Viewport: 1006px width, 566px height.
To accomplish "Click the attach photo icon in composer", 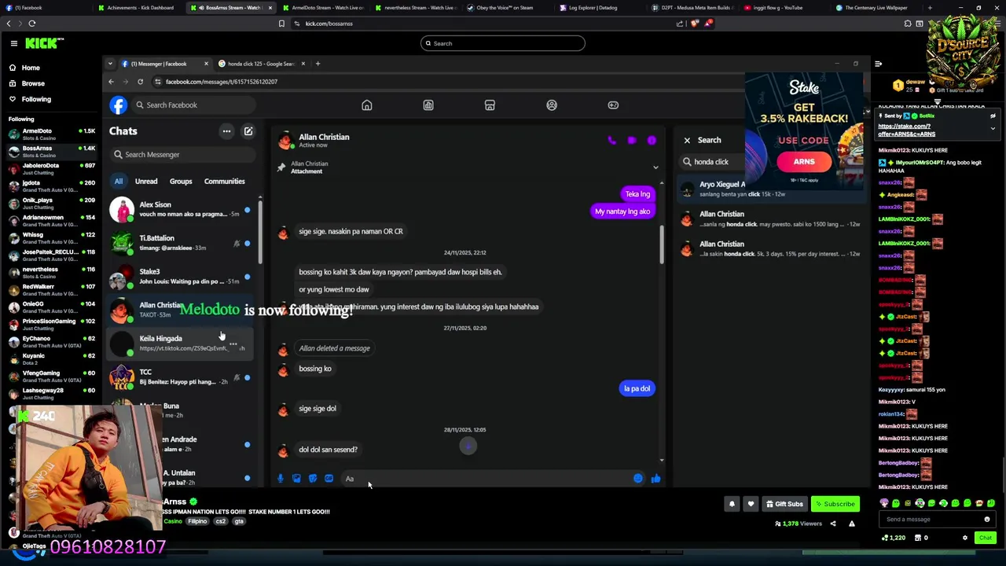I will (x=296, y=479).
